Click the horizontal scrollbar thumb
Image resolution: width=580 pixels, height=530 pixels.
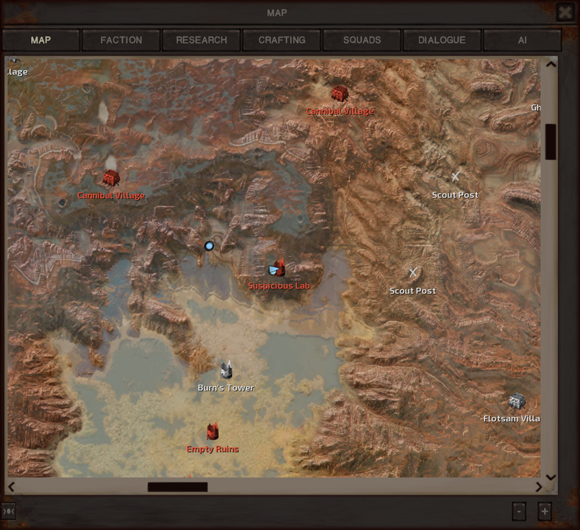click(178, 487)
